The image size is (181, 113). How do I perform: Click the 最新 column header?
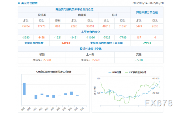(42, 55)
